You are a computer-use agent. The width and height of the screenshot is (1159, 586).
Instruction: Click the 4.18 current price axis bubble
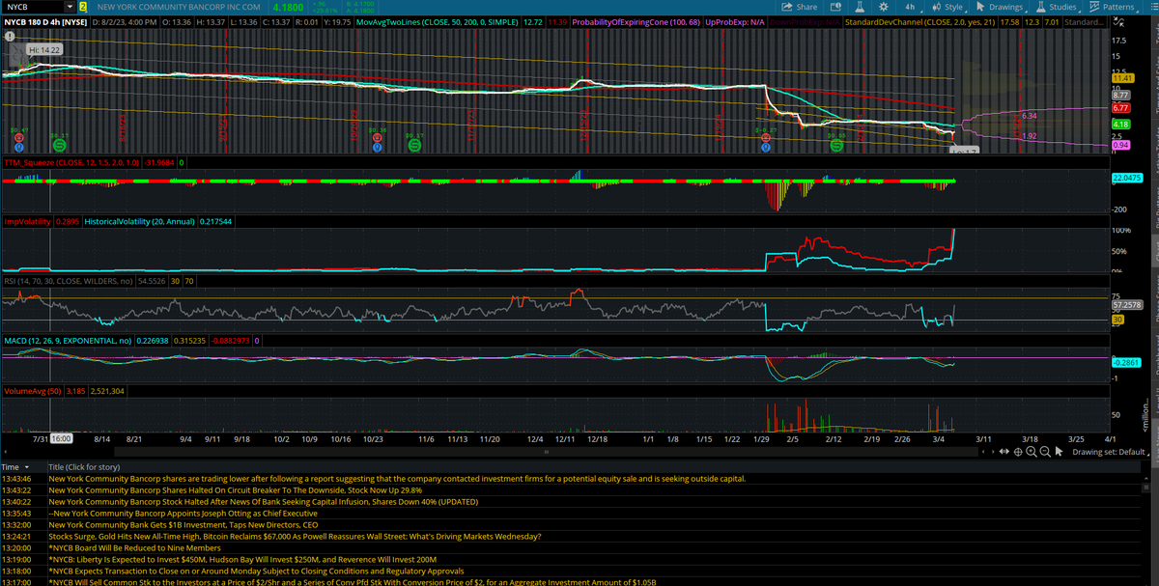1121,124
